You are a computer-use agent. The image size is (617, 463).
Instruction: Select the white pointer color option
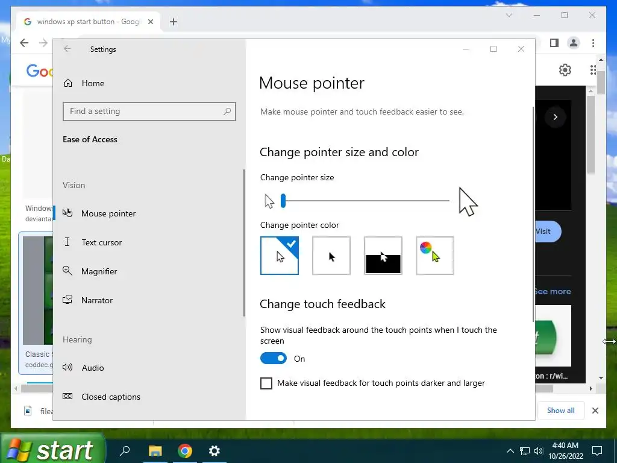[x=280, y=256]
